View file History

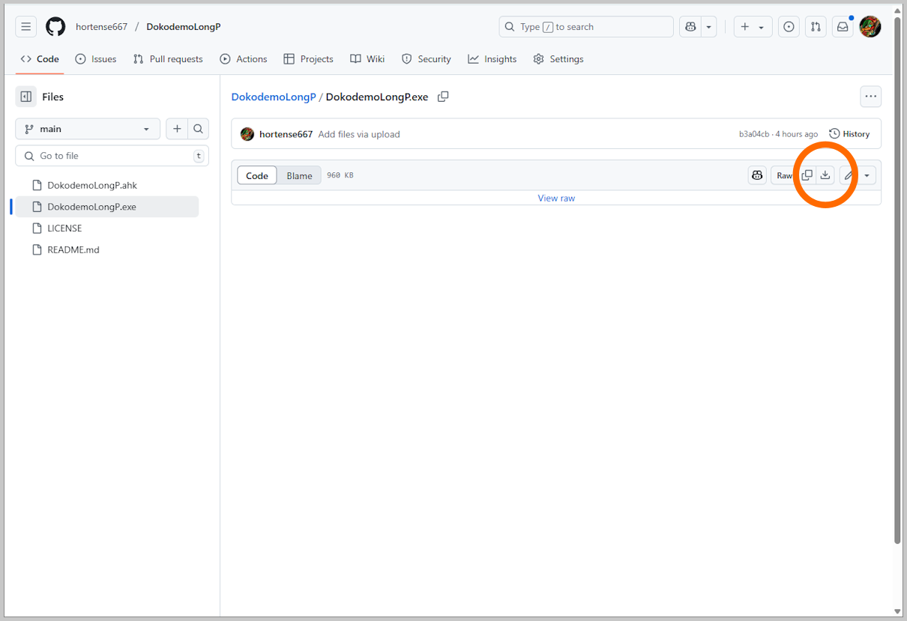click(849, 134)
